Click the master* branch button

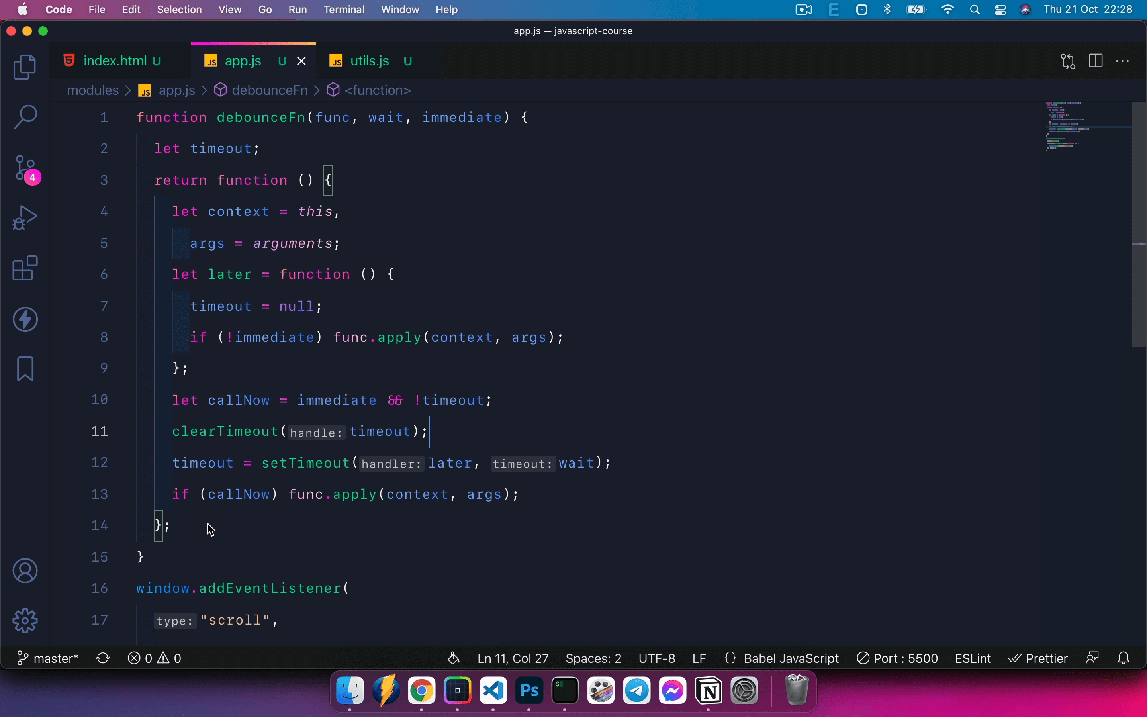pyautogui.click(x=48, y=659)
